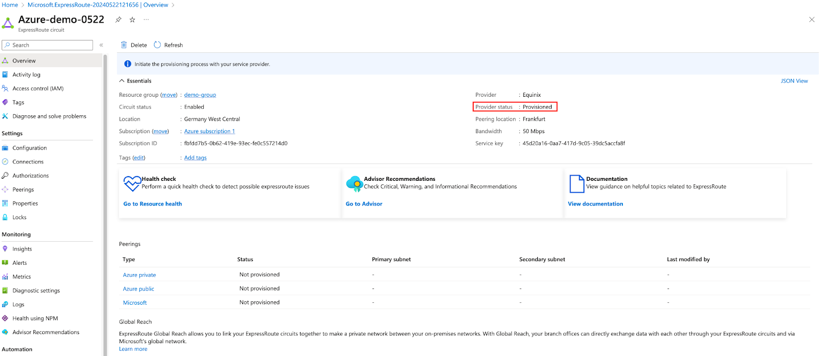
Task: Go to Home in the breadcrumb
Action: 10,5
